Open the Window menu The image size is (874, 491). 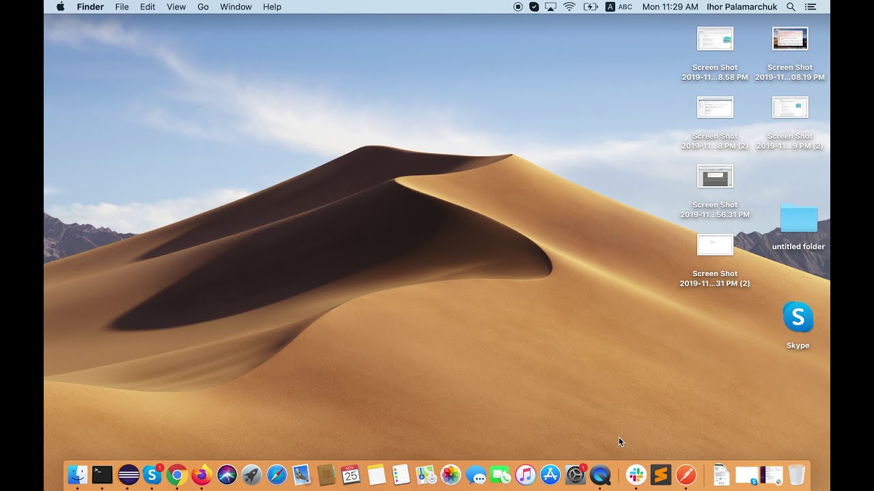[236, 7]
